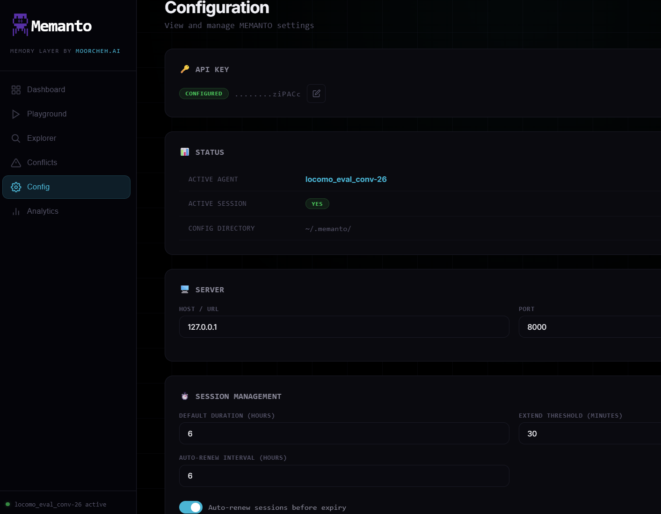The image size is (661, 514).
Task: Click the clock icon beside SESSION MANAGEMENT
Action: [185, 396]
